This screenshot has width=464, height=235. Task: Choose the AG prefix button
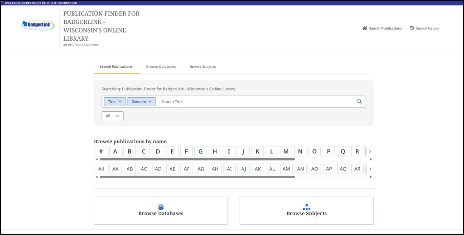[x=201, y=169]
